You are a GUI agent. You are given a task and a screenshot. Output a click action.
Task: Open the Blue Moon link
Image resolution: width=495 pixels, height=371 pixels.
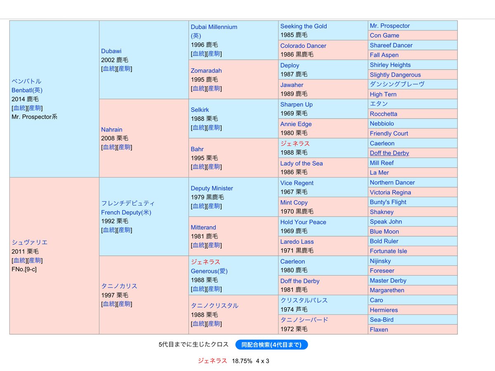coord(384,232)
